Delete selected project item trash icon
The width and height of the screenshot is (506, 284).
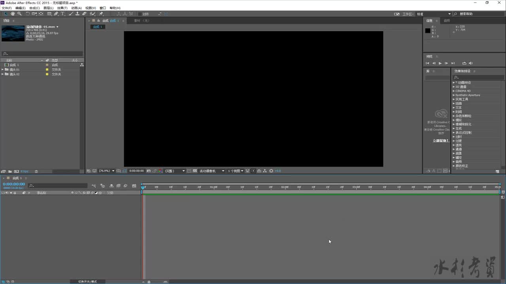(36, 171)
